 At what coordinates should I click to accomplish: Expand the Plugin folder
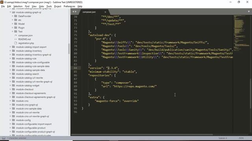12,28
